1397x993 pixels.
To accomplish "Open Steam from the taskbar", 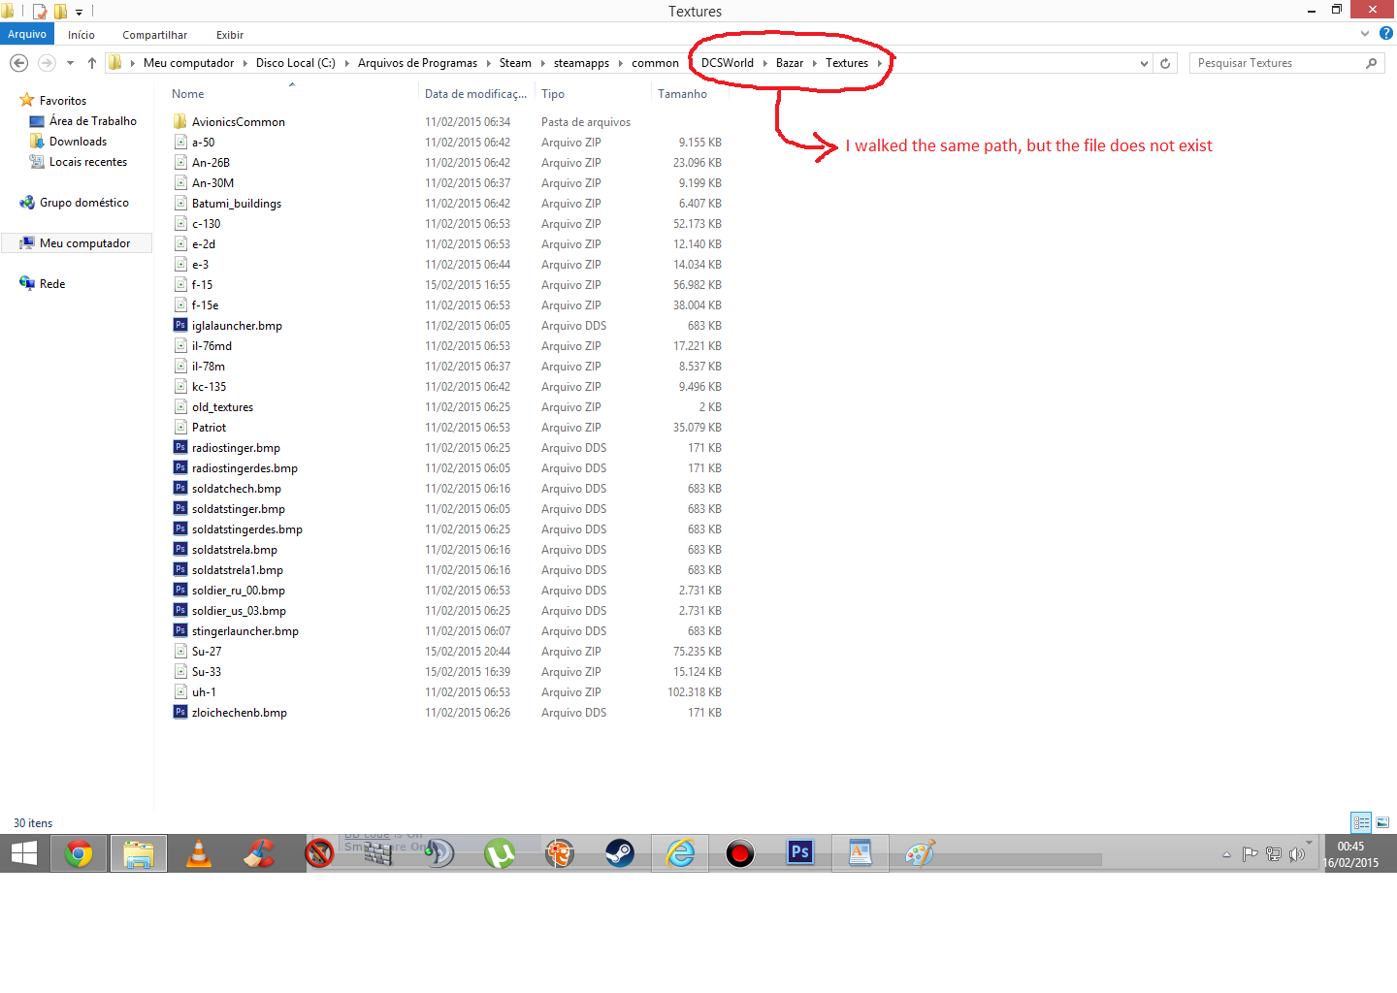I will click(620, 854).
